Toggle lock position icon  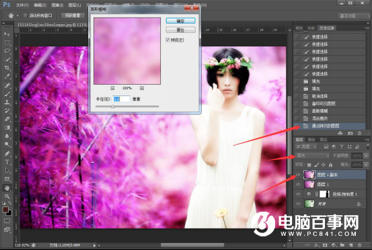coord(323,165)
